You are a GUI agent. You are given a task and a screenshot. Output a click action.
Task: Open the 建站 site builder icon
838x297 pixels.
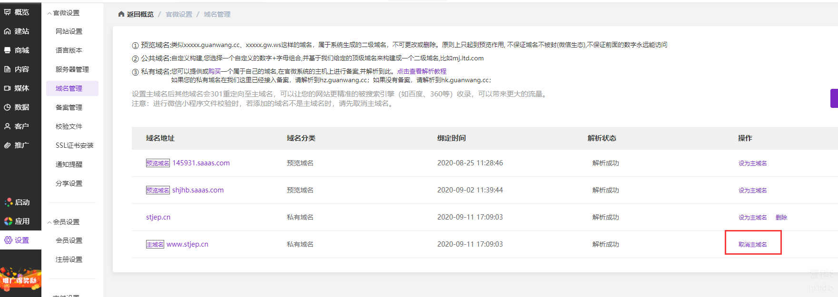[8, 31]
